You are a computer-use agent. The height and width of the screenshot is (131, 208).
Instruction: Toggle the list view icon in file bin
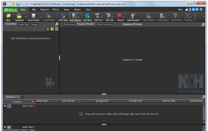[57, 29]
